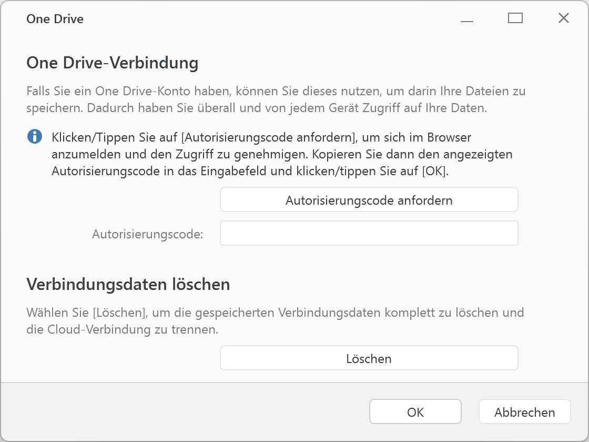
Task: Confirm the dialog with OK
Action: coord(415,411)
